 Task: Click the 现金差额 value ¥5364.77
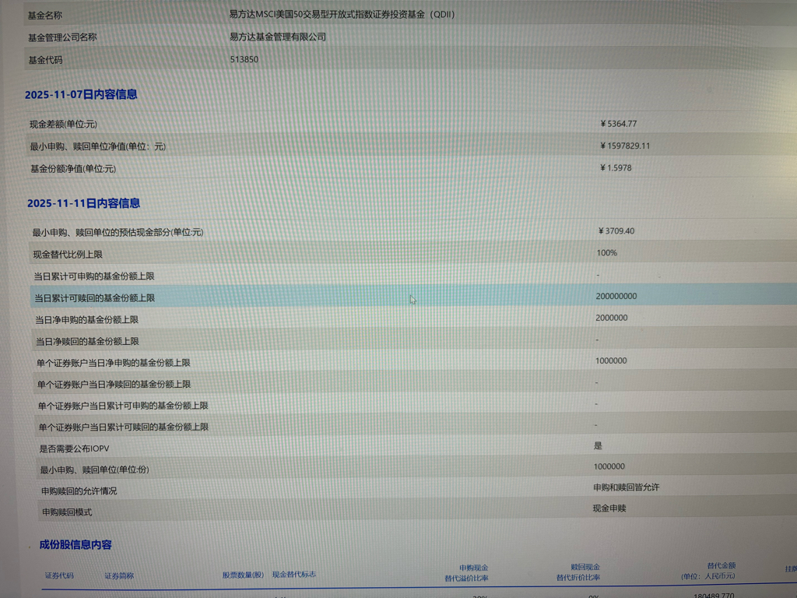coord(619,124)
